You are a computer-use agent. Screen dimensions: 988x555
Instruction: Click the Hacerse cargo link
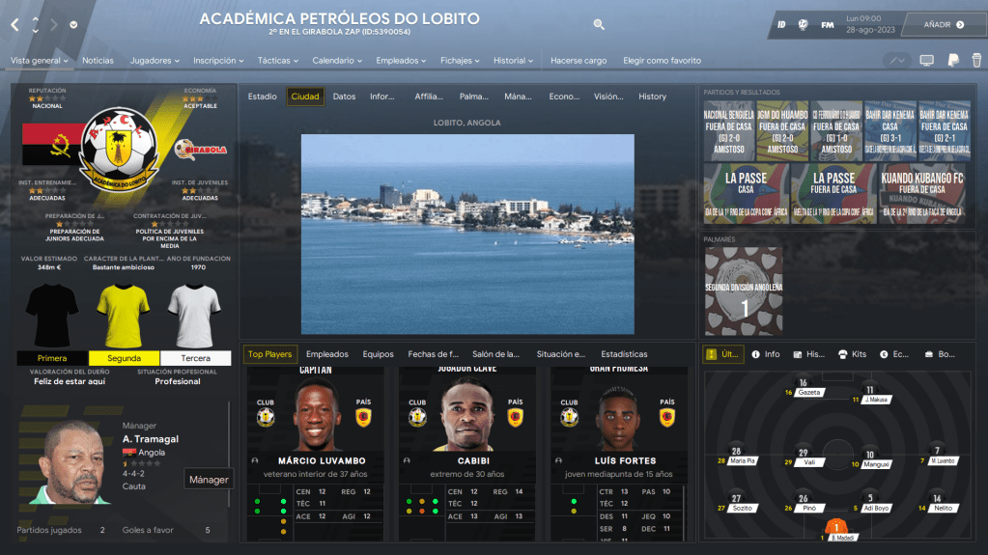pyautogui.click(x=579, y=61)
